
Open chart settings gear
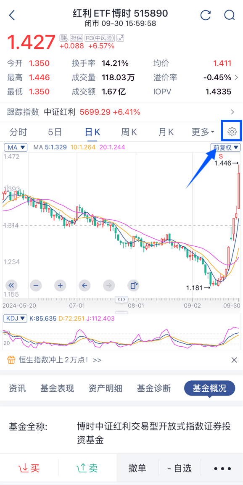click(232, 132)
